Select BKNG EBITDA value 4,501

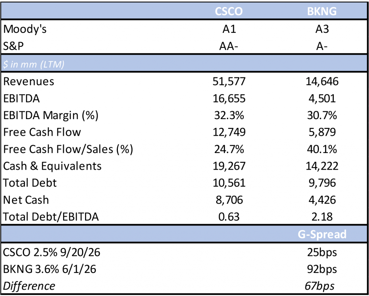[322, 99]
